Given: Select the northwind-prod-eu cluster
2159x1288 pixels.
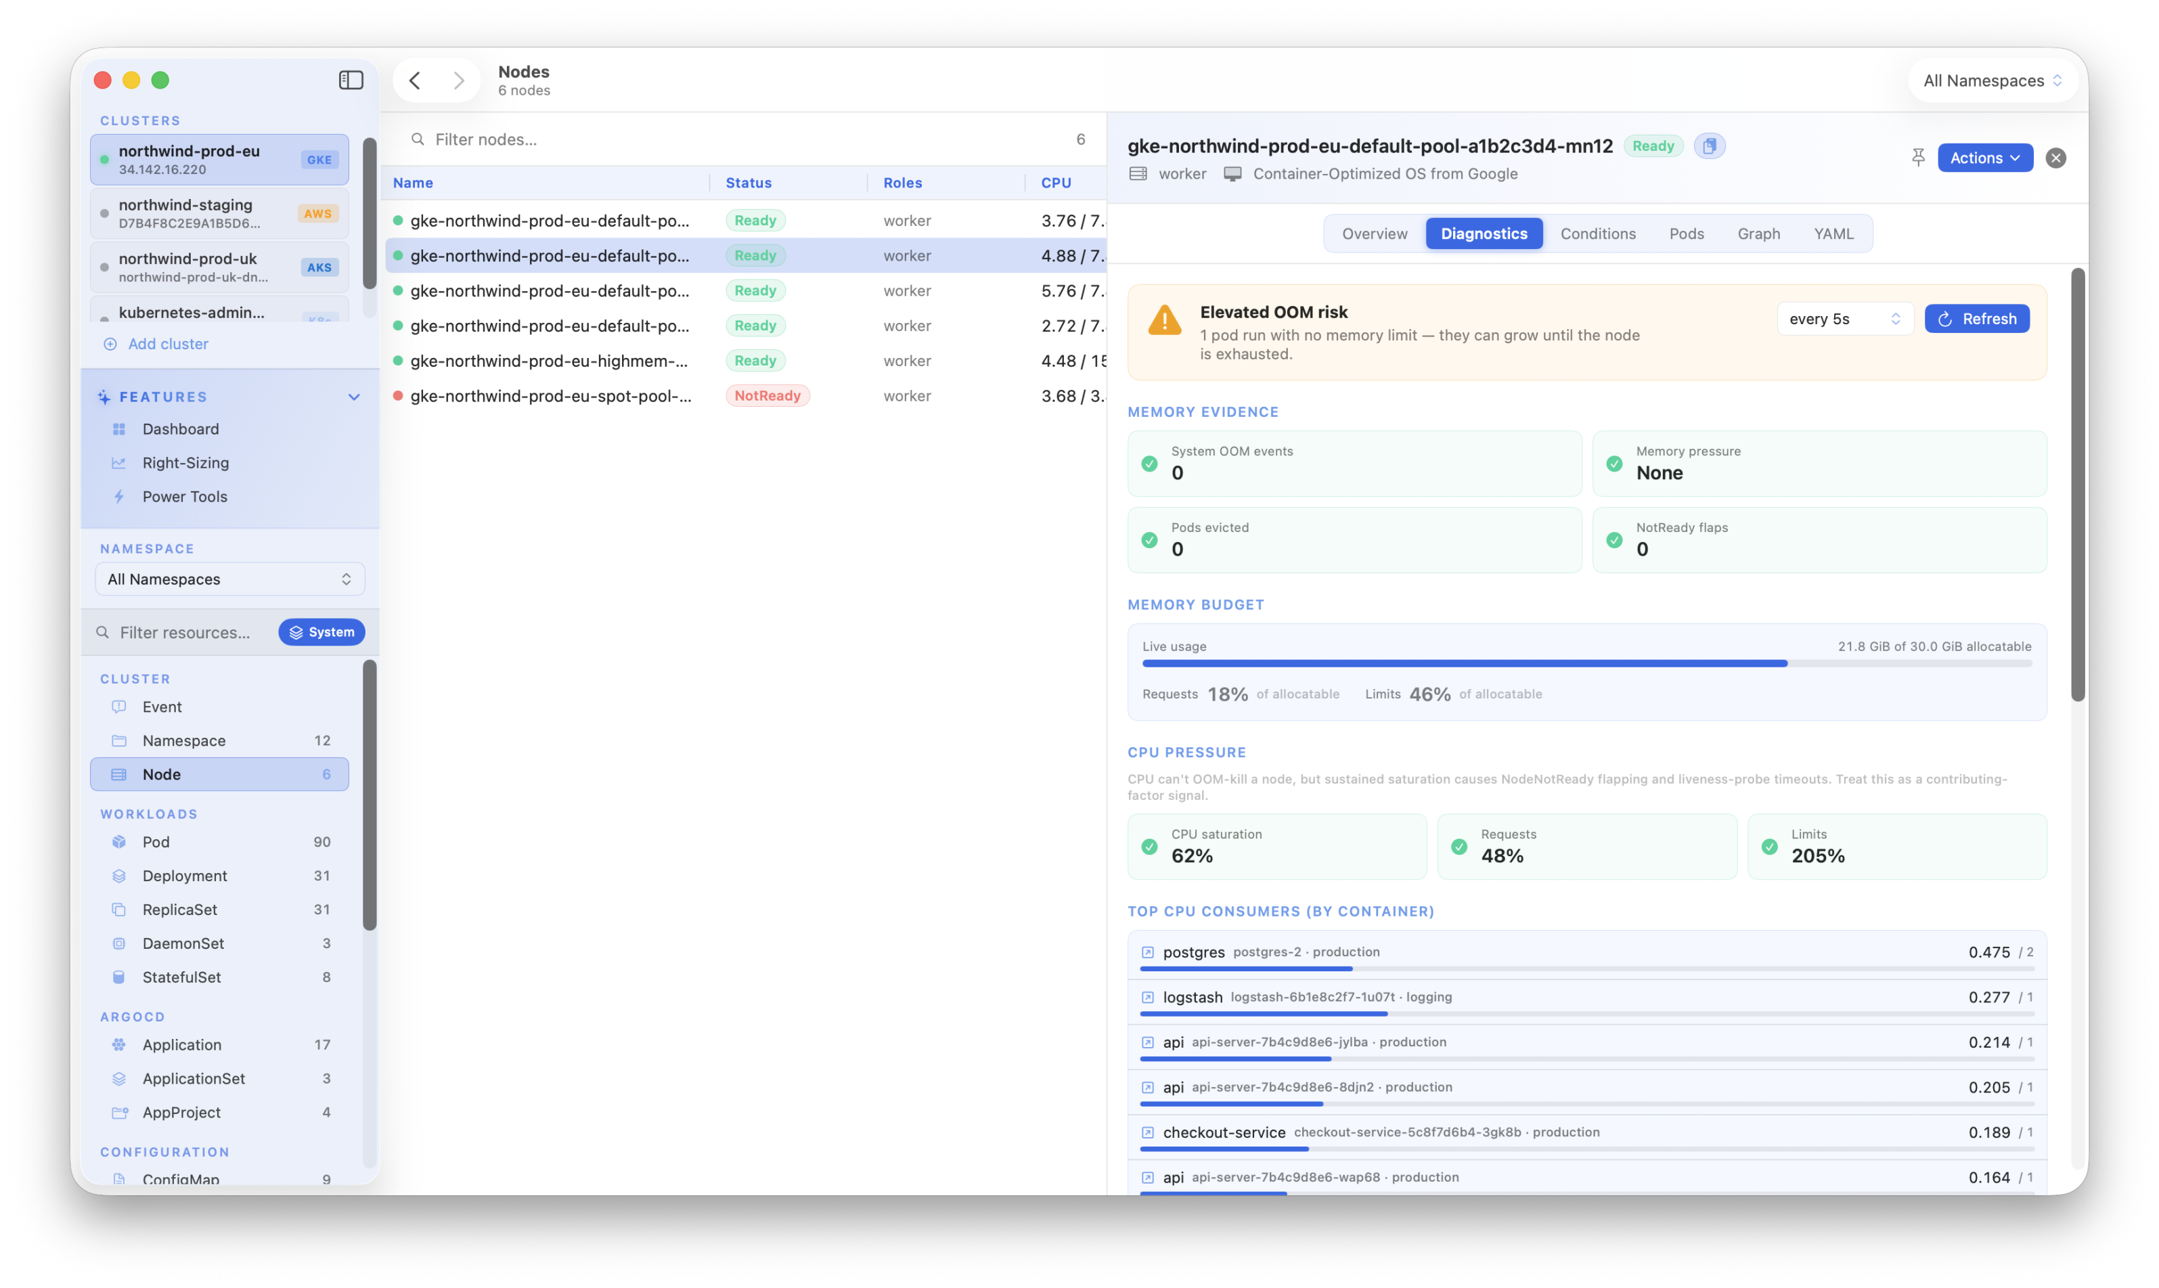Looking at the screenshot, I should pos(219,160).
